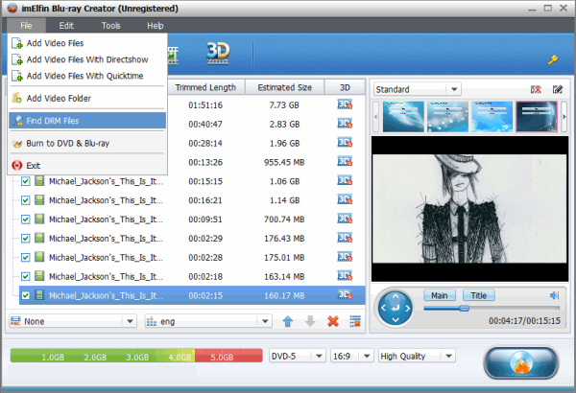Image resolution: width=576 pixels, height=393 pixels.
Task: Uncheck the video with length 00:02:28
Action: pyautogui.click(x=25, y=258)
